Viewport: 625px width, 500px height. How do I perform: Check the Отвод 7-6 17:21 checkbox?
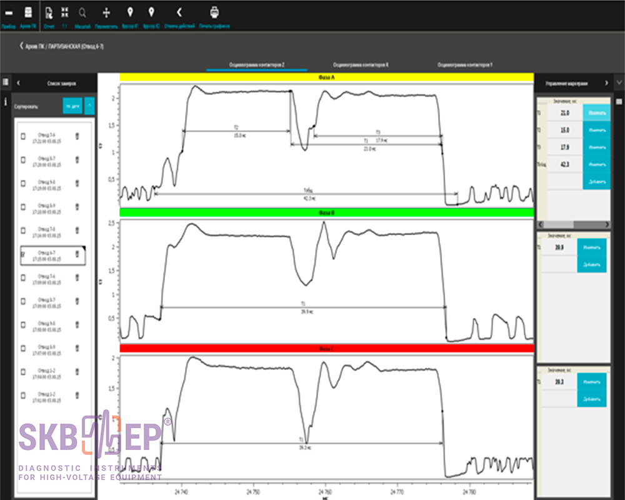[x=23, y=136]
